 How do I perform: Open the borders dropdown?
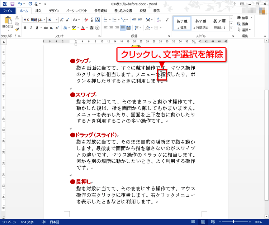point(161,28)
